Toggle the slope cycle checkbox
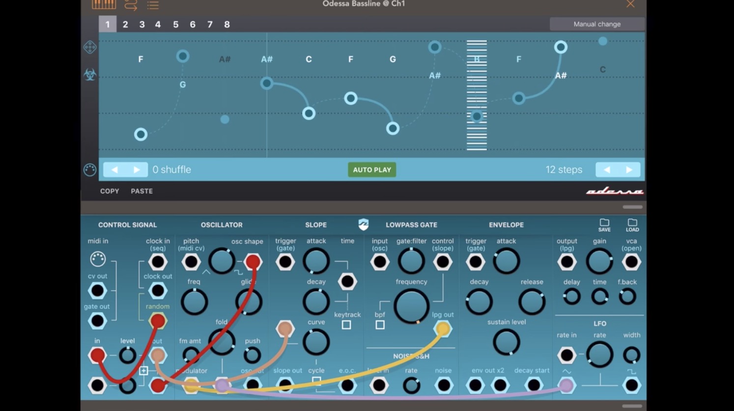The height and width of the screenshot is (411, 734). 316,381
